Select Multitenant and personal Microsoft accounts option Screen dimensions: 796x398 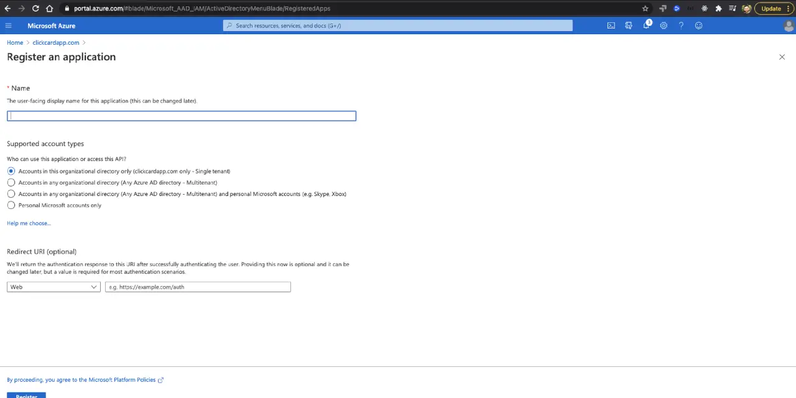(11, 194)
